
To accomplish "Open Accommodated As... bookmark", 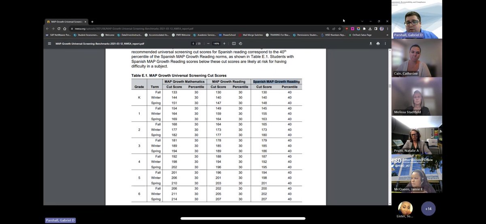I will (157, 35).
